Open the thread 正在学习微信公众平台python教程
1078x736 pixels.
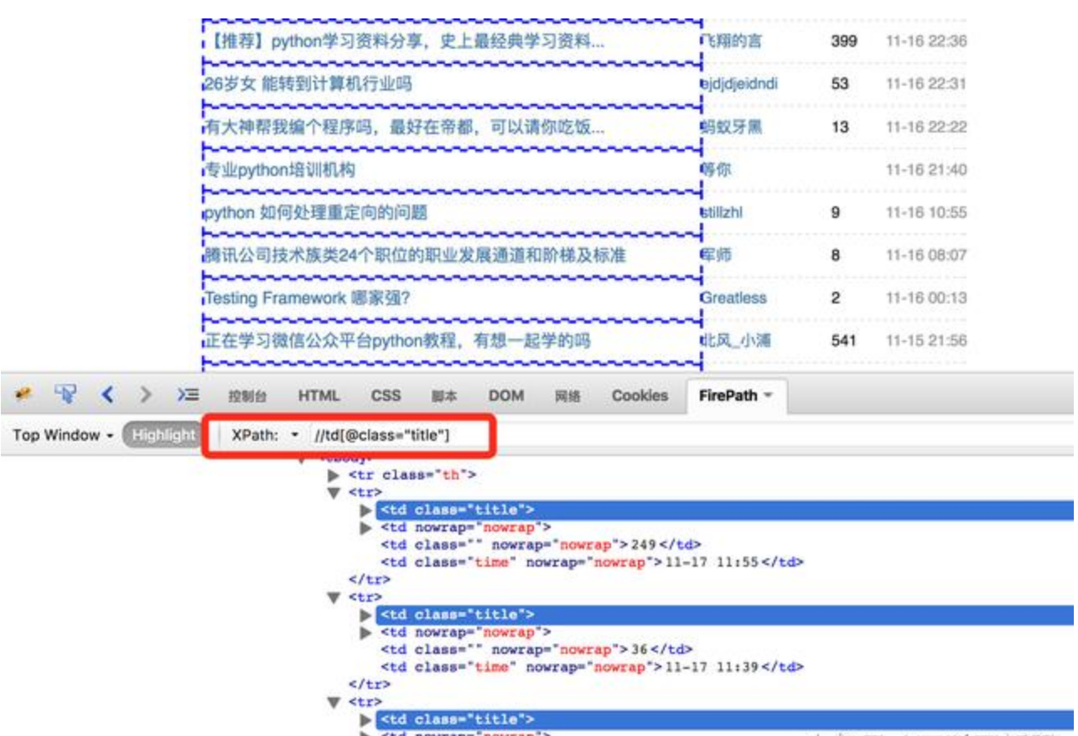tap(397, 340)
